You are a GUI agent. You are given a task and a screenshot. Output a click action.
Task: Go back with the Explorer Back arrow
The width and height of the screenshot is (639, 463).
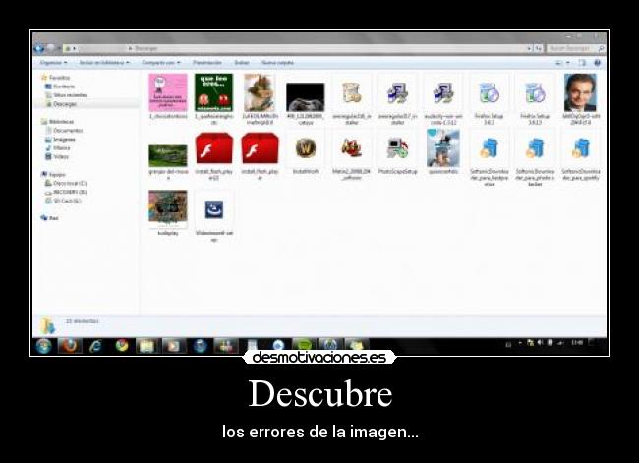39,48
